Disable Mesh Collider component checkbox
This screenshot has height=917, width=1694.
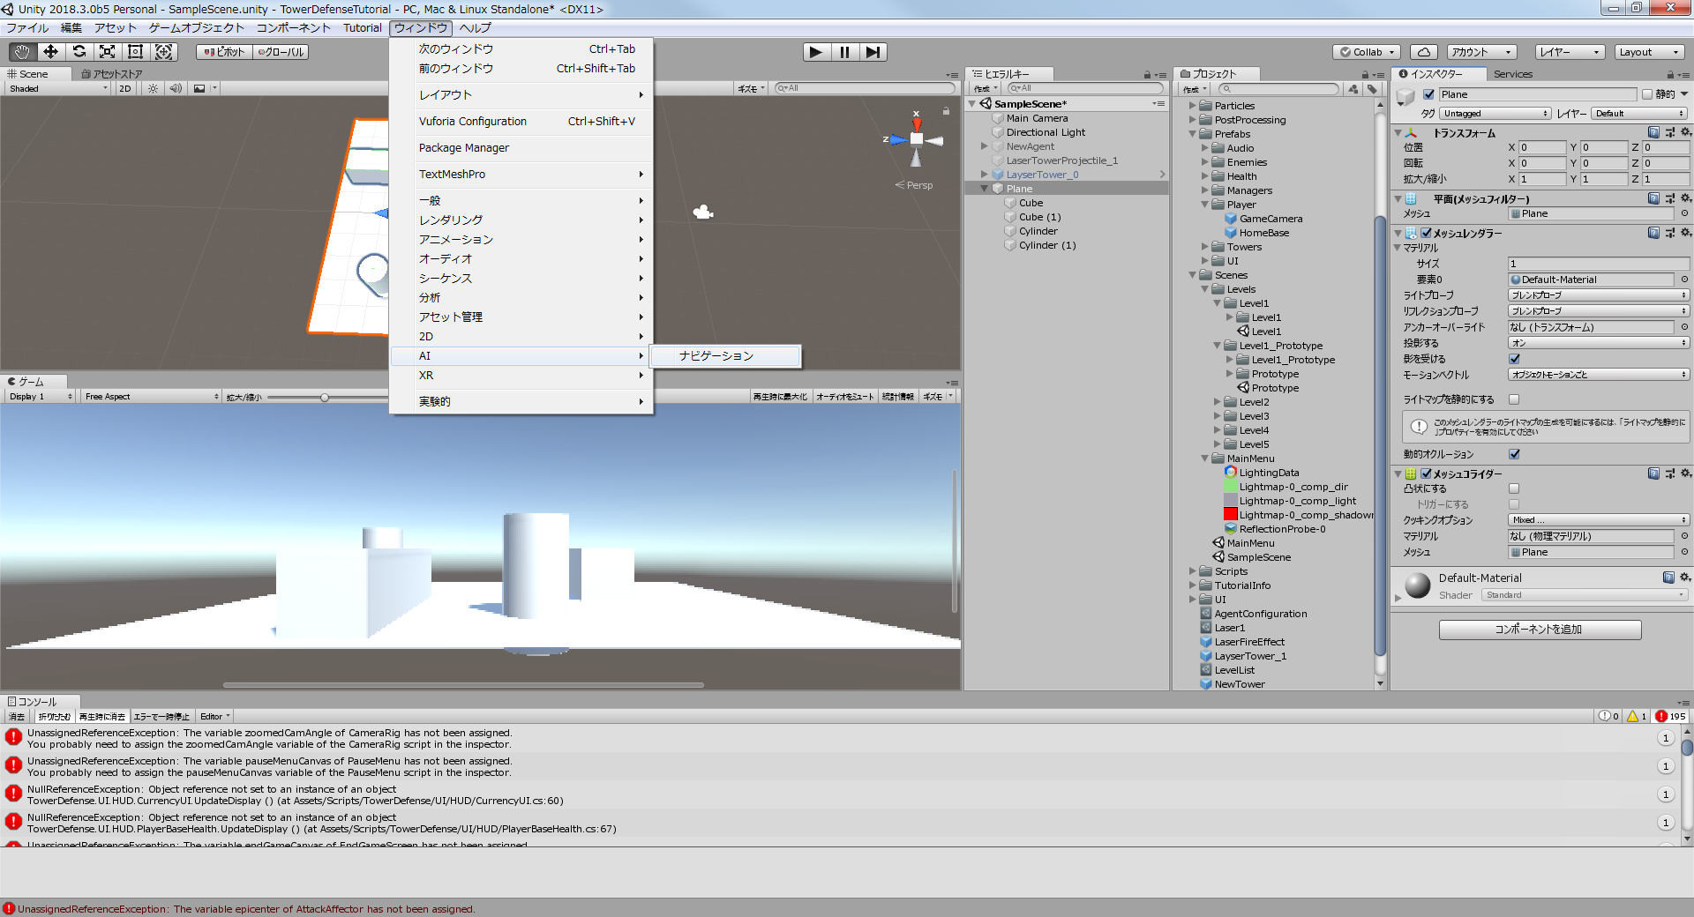click(1426, 473)
